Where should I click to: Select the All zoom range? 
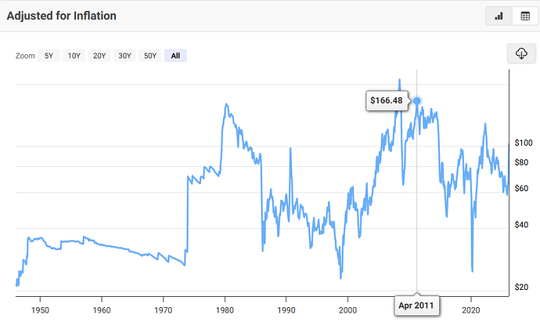(175, 56)
